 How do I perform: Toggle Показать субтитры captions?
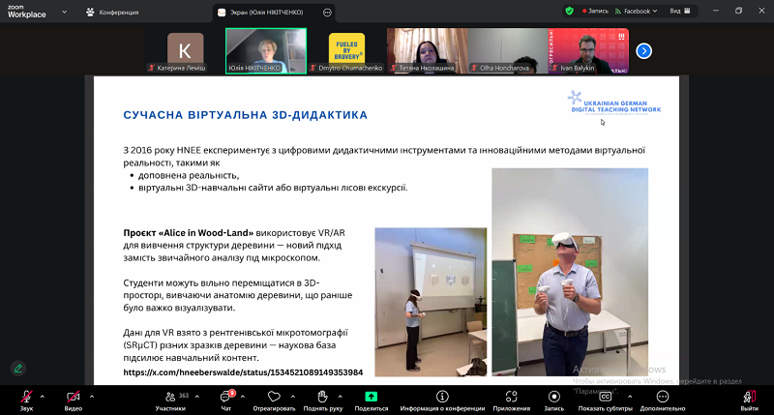[605, 399]
